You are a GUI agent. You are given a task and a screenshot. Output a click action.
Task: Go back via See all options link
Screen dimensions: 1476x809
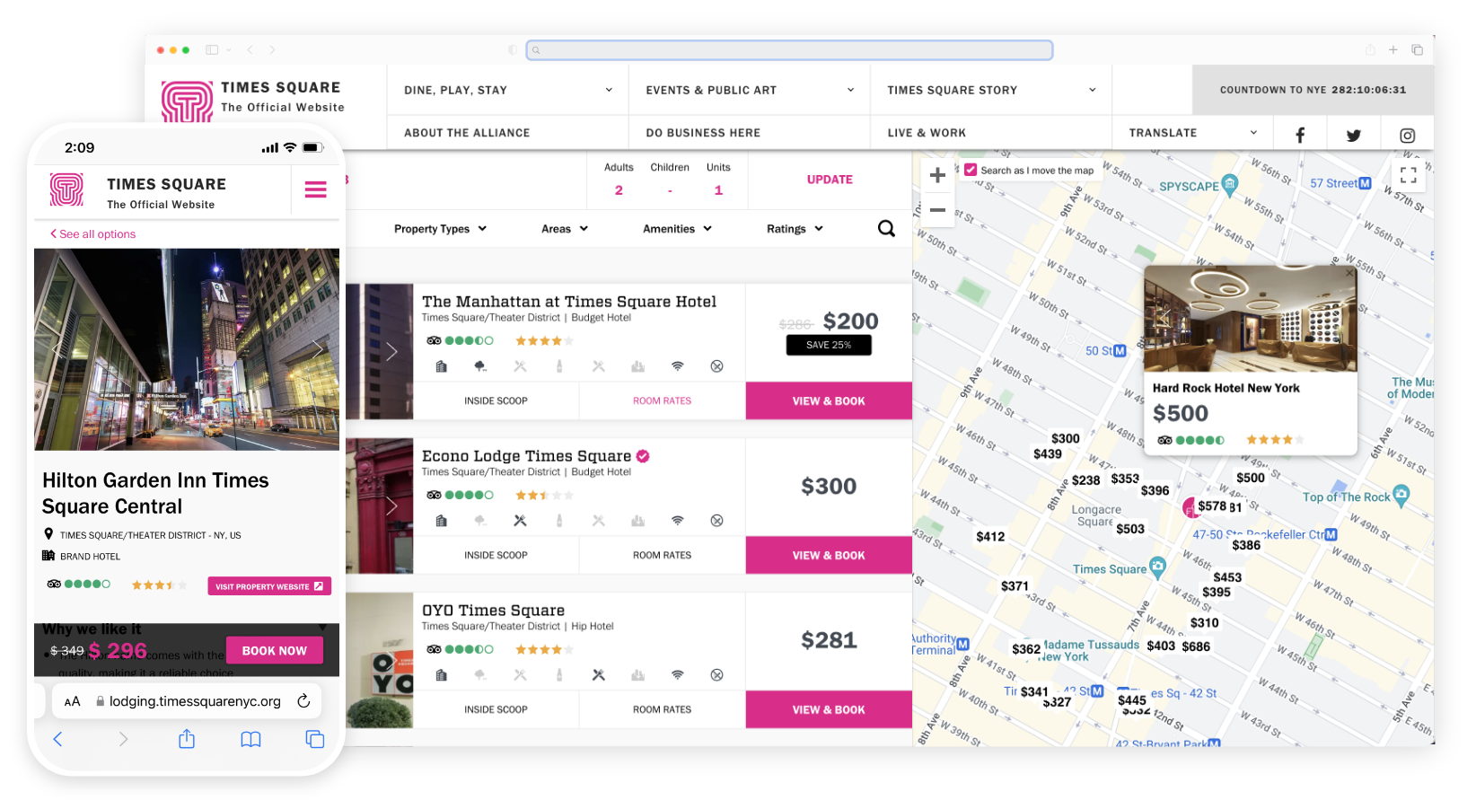[x=92, y=234]
